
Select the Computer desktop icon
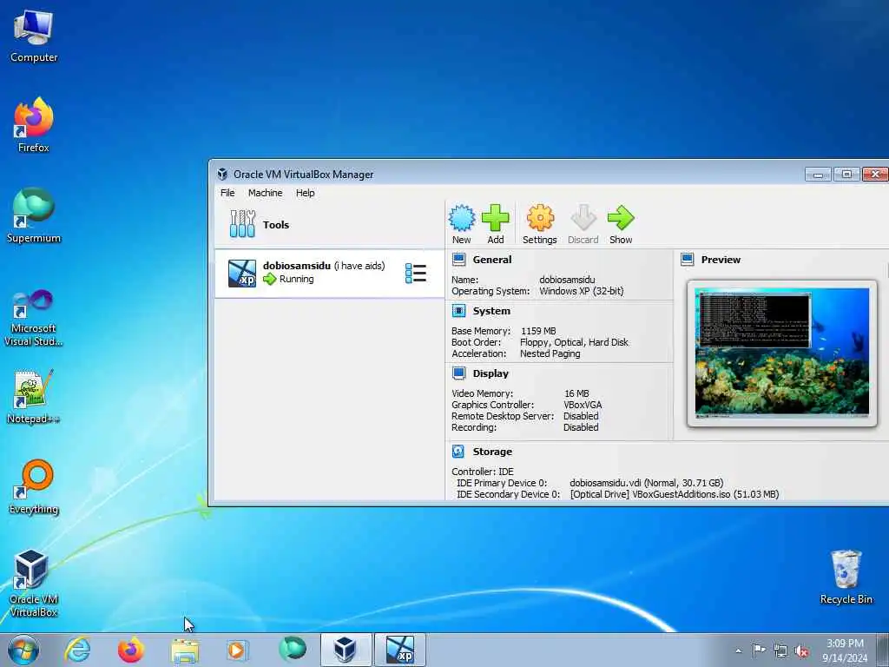[34, 36]
